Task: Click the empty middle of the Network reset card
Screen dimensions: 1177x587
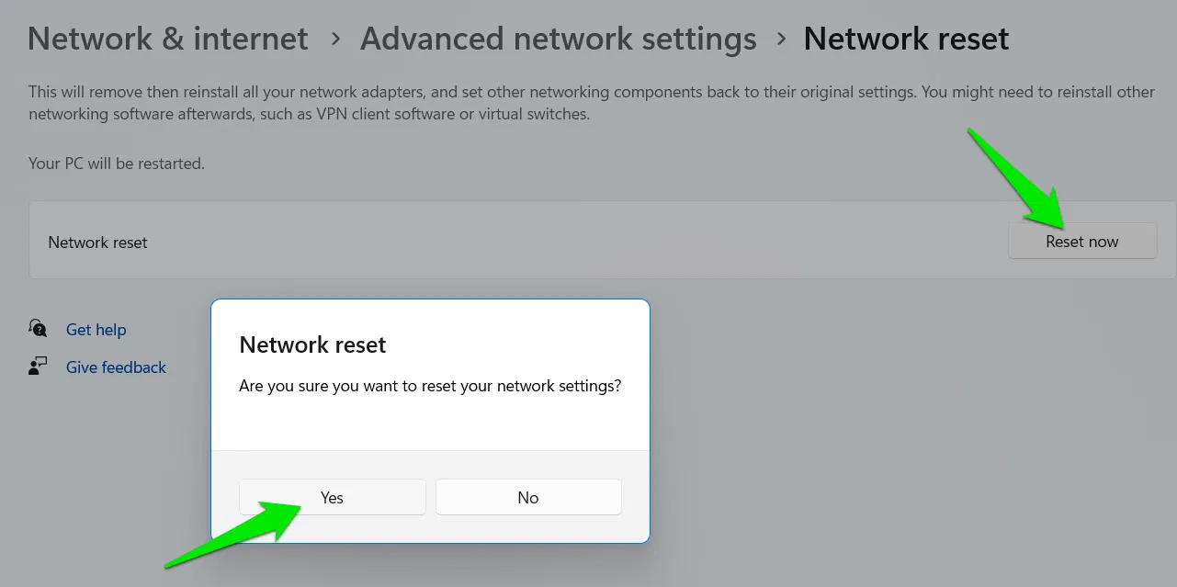Action: [x=551, y=242]
